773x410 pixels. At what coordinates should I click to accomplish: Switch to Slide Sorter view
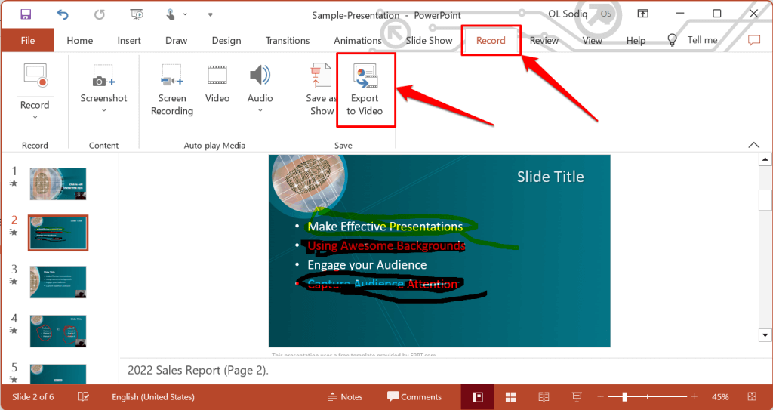511,397
